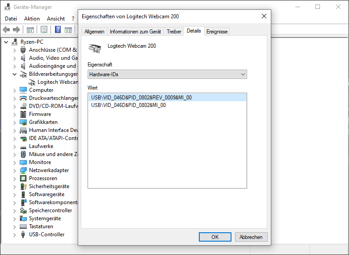Viewport: 349px width, 255px height.
Task: Expand the Systemgeräte category
Action: pos(14,218)
